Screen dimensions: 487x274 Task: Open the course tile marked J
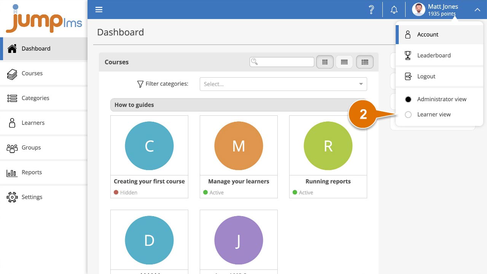tap(239, 240)
